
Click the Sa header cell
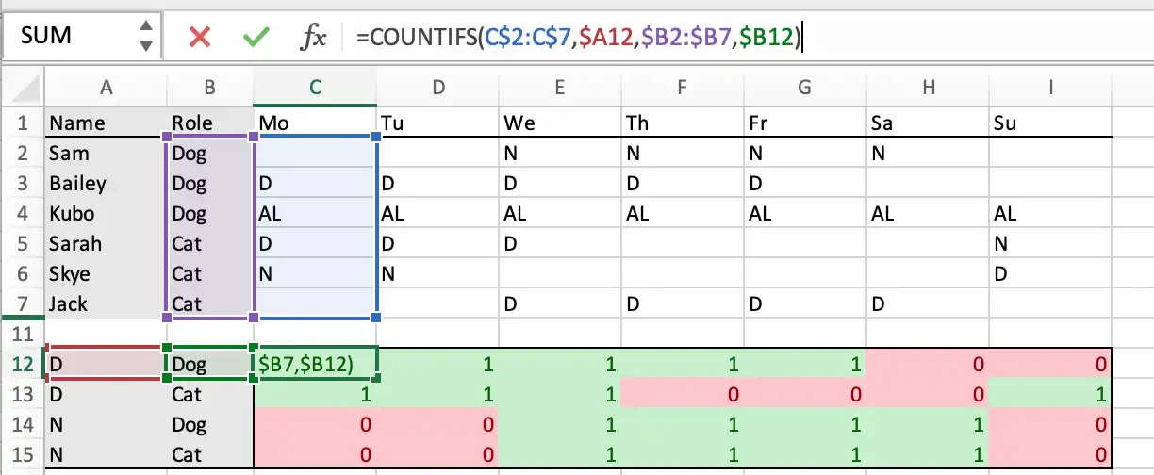pos(928,123)
